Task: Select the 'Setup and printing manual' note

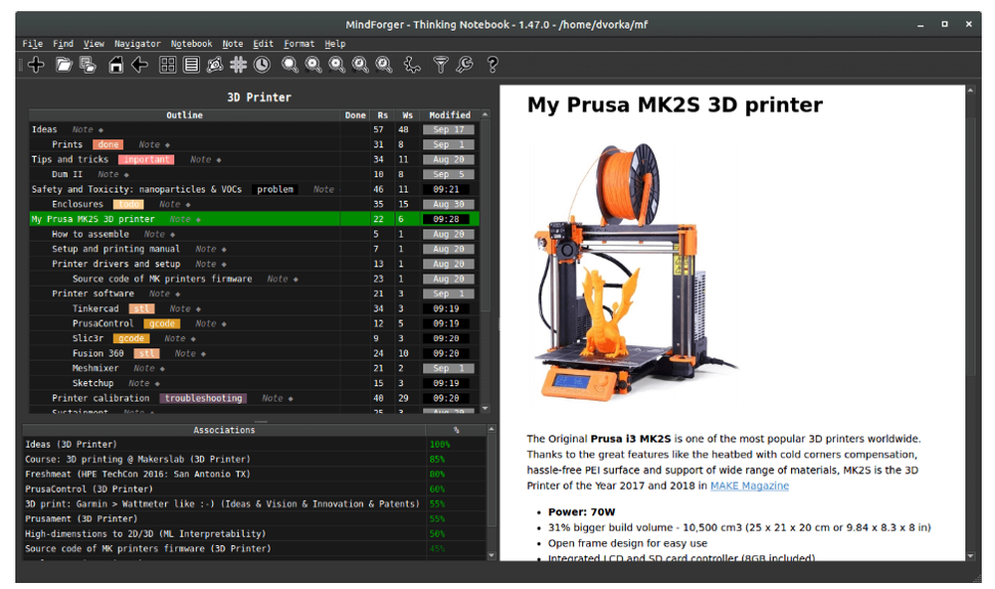Action: point(254,249)
